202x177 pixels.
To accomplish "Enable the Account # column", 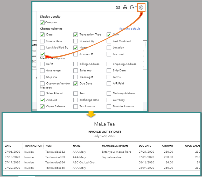I will 75,54.
